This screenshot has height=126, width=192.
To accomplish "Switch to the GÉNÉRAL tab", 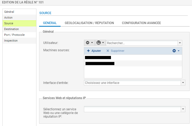I will [50, 23].
